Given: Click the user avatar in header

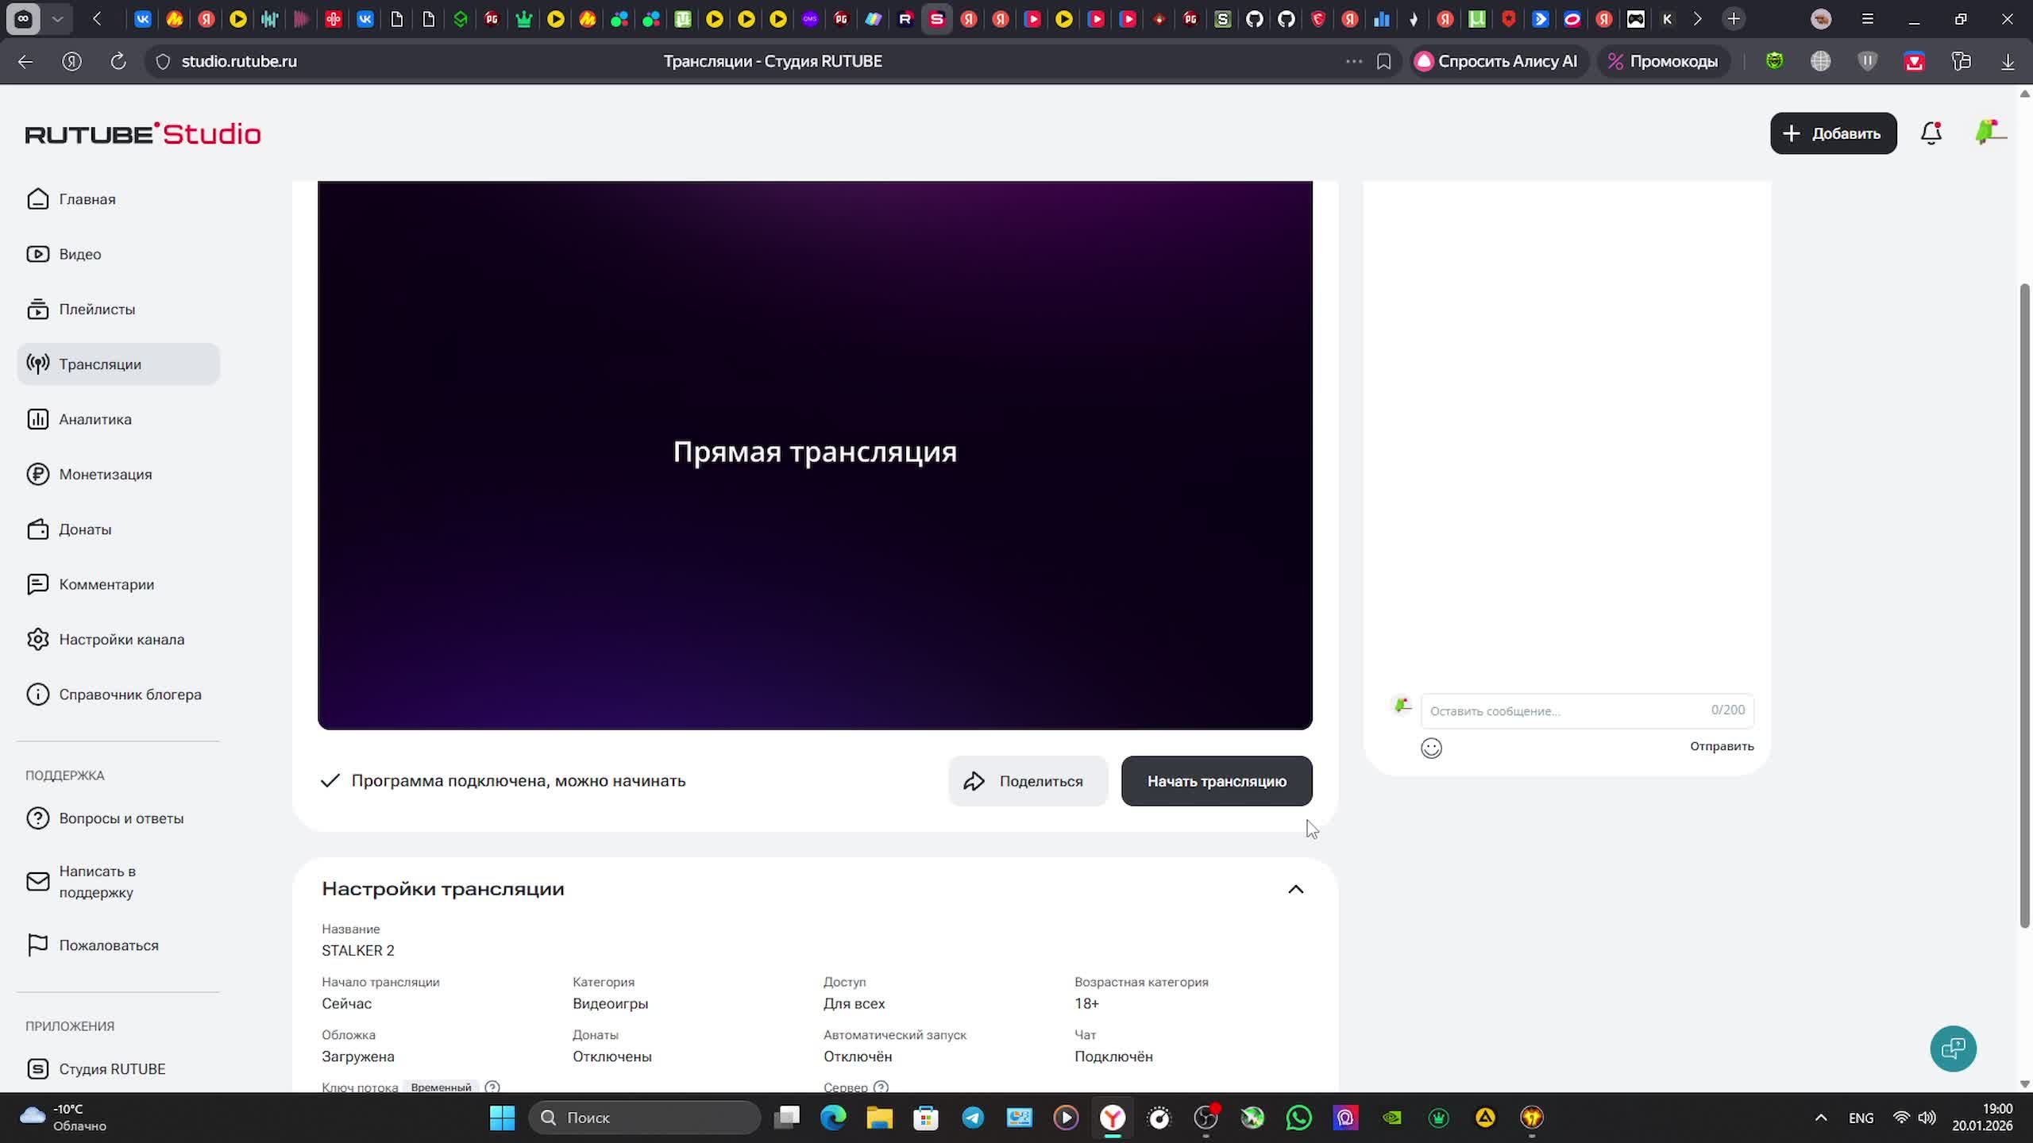Looking at the screenshot, I should point(1989,133).
